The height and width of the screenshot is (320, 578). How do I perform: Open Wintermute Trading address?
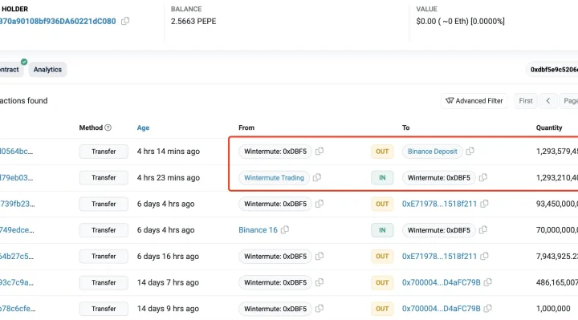coord(274,177)
